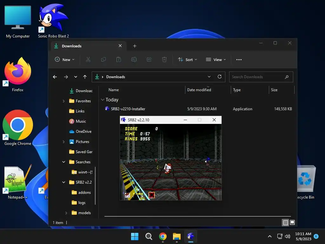Select the SRB2-v2210-Installer file
This screenshot has height=244, width=325.
click(x=125, y=109)
